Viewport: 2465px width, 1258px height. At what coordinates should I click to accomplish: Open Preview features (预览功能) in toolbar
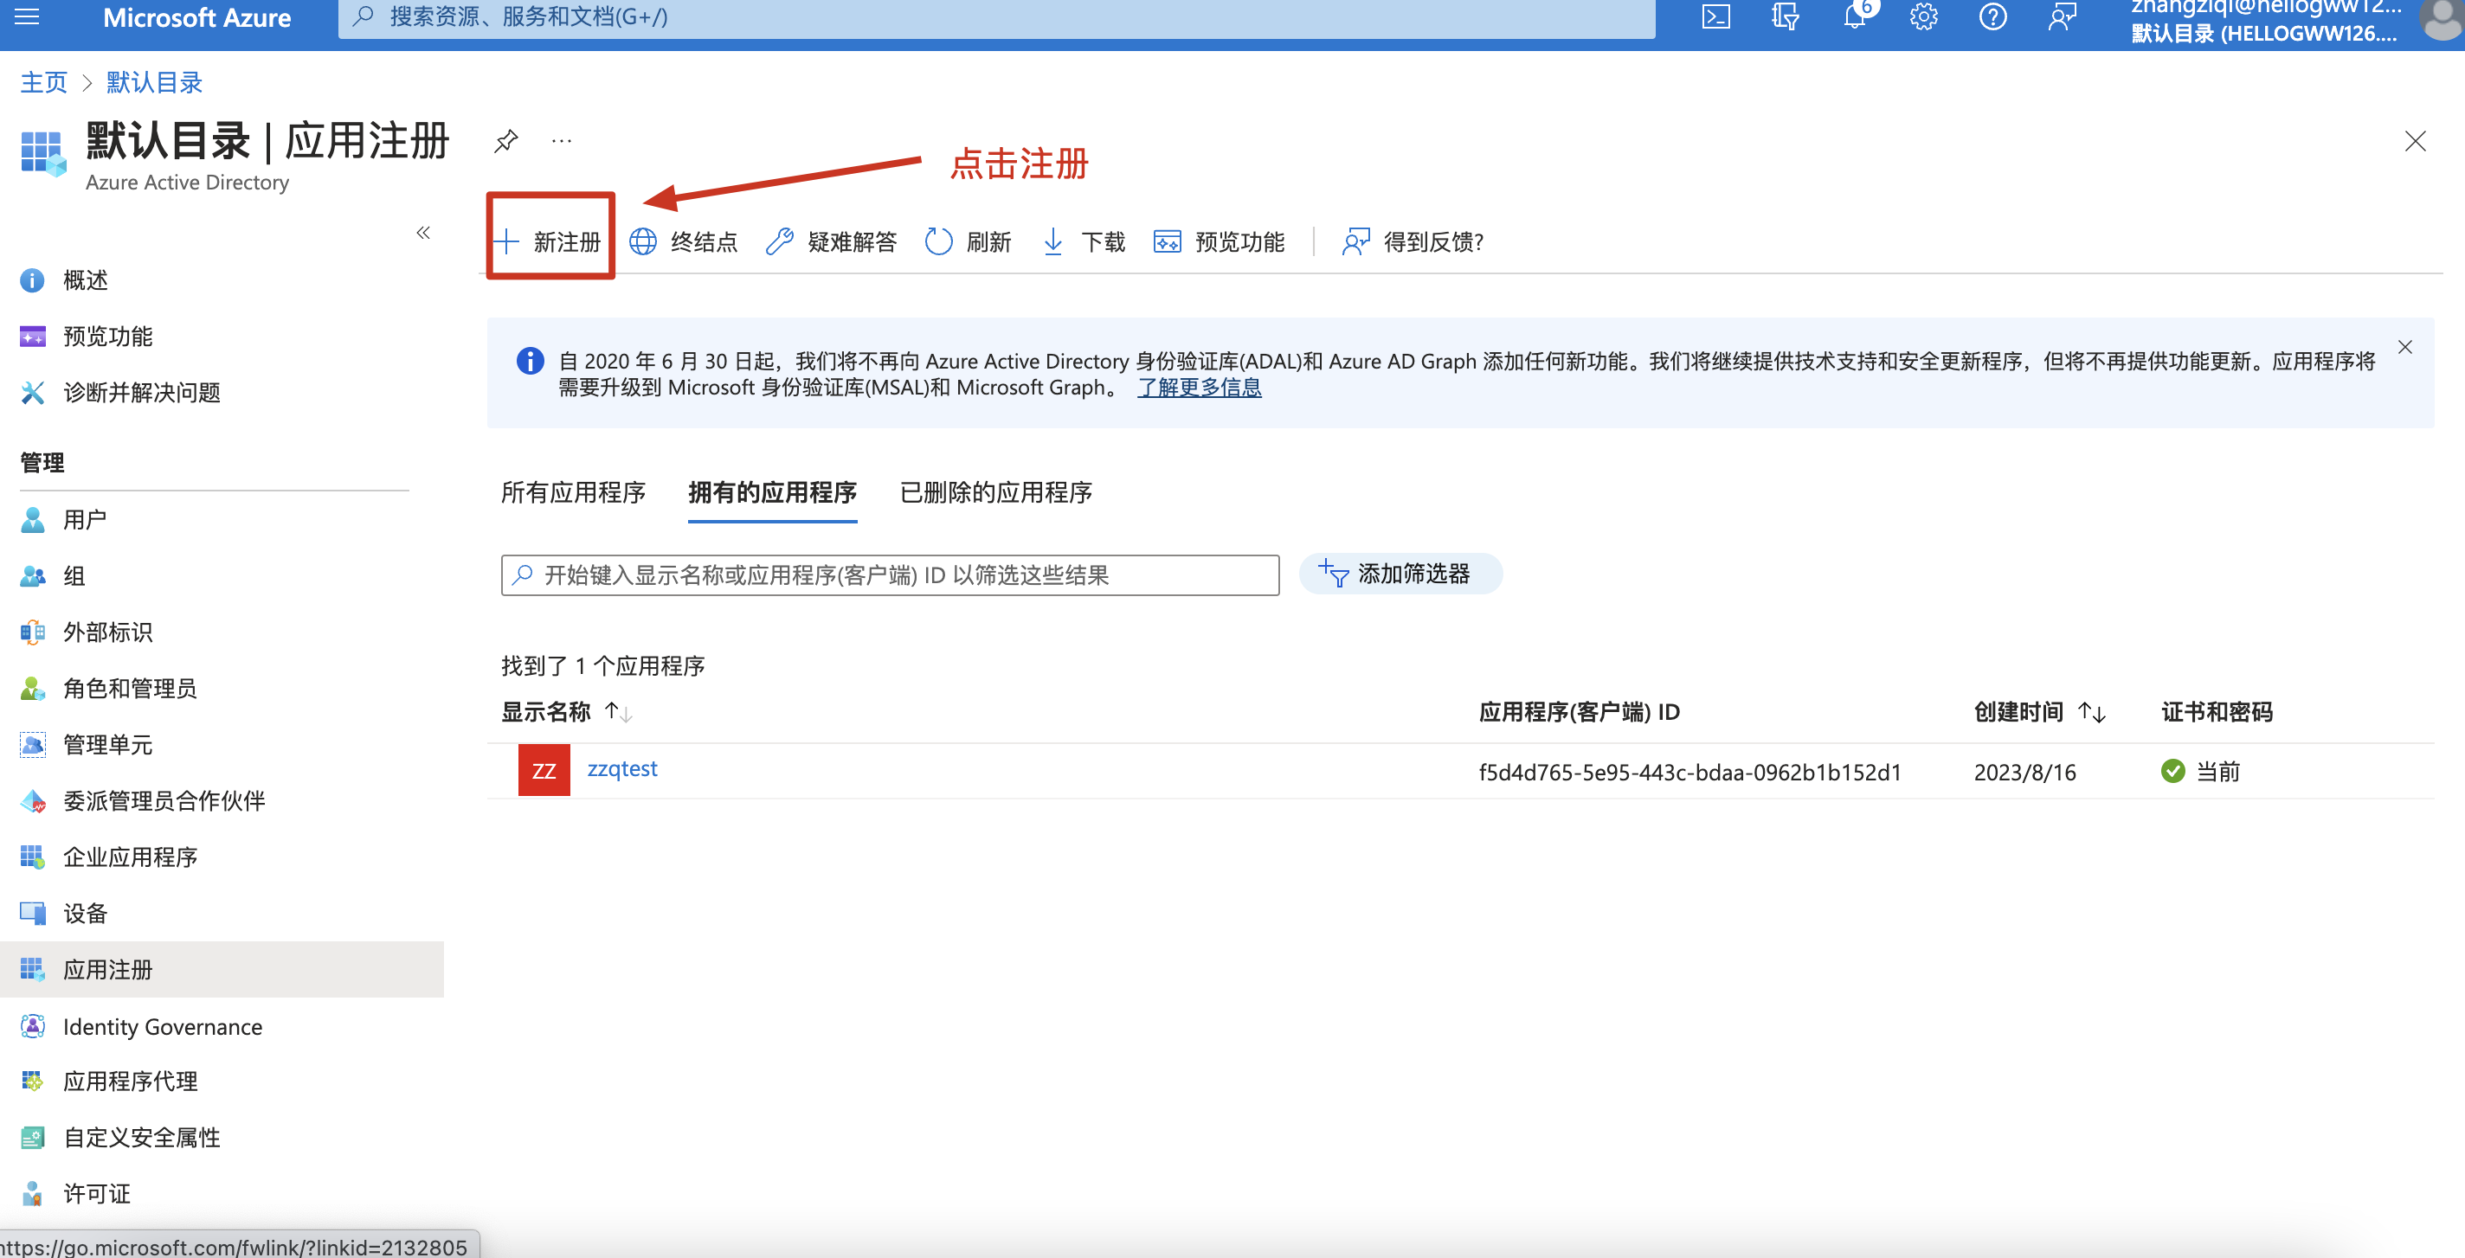pos(1218,241)
